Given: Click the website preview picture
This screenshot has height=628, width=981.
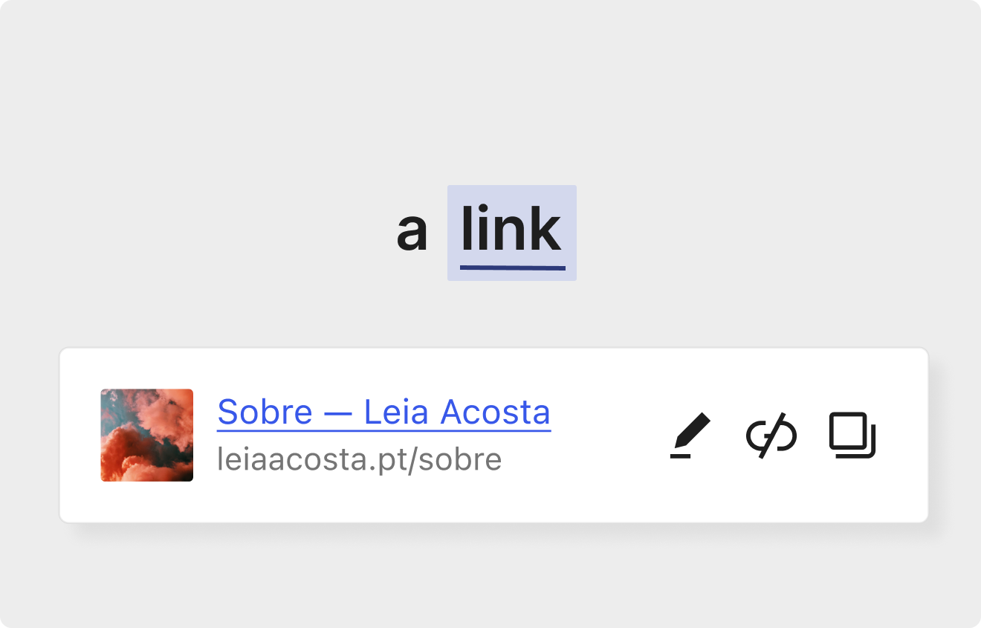Looking at the screenshot, I should (x=146, y=435).
